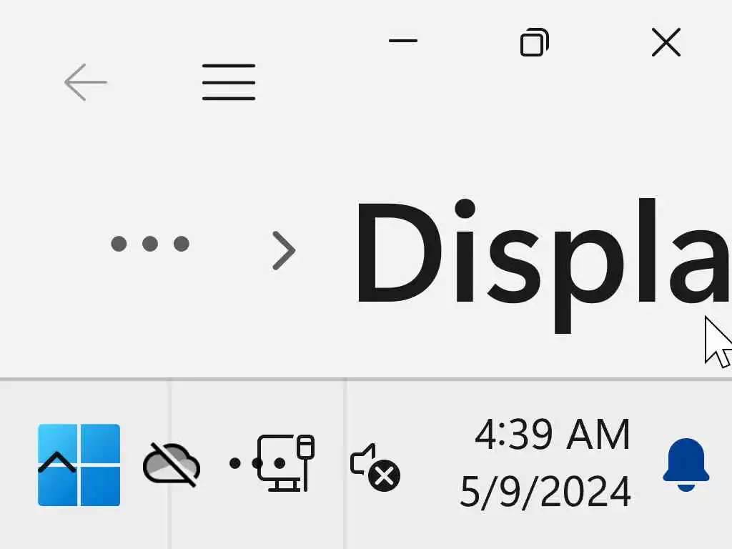
Task: Open the clock showing 4:39 AM
Action: coord(553,434)
